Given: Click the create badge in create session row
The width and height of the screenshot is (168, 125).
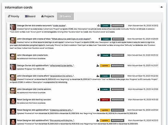Looking at the screenshot, I should [x=105, y=89].
